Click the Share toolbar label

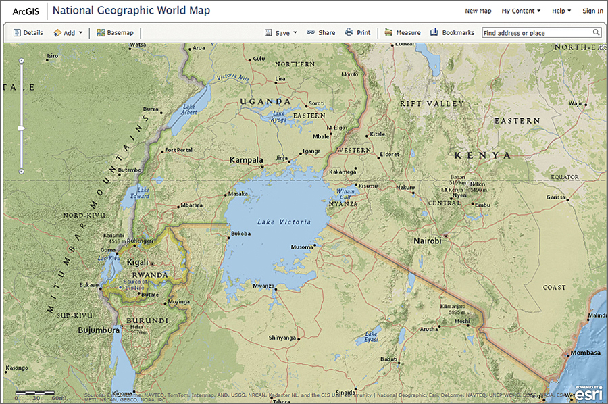326,33
